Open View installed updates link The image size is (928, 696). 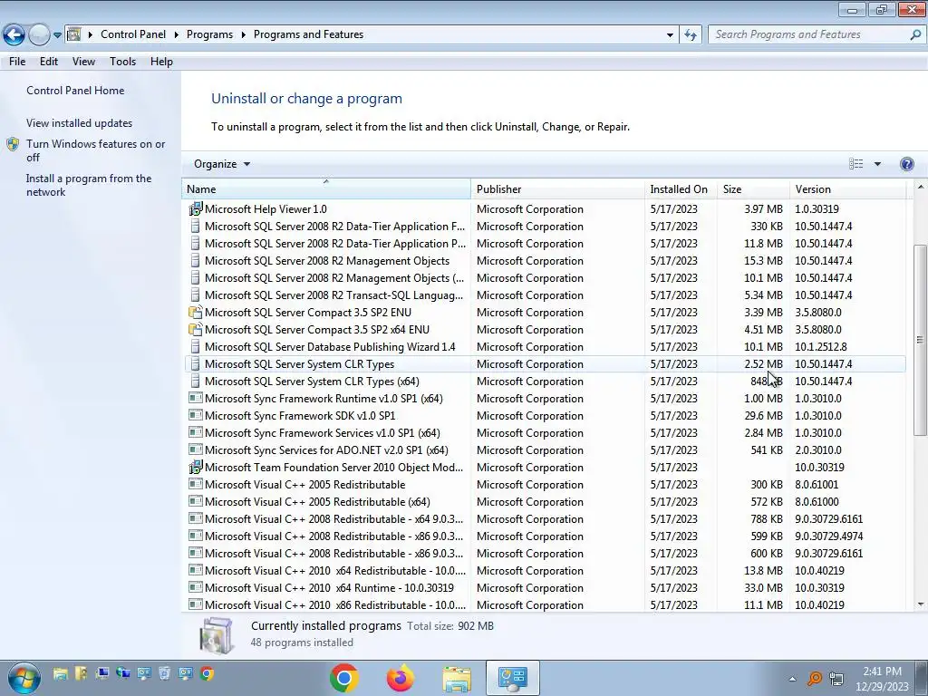coord(80,123)
